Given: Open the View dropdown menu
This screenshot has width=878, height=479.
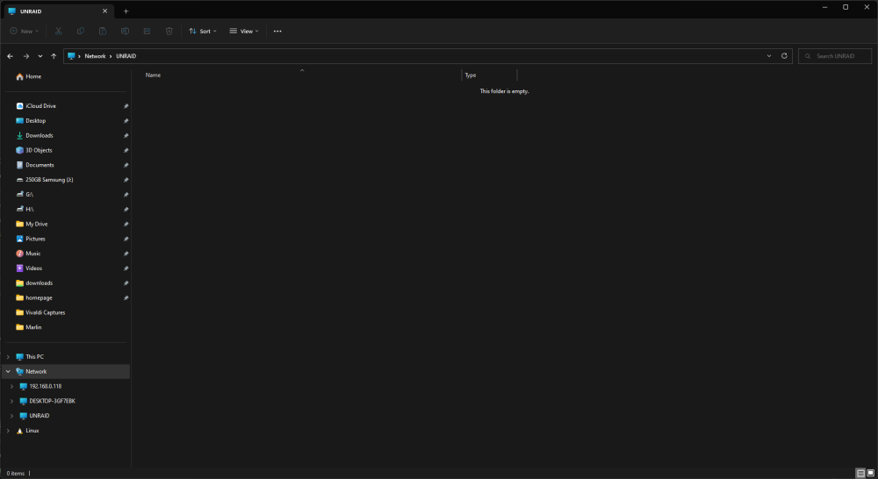Looking at the screenshot, I should pyautogui.click(x=244, y=32).
